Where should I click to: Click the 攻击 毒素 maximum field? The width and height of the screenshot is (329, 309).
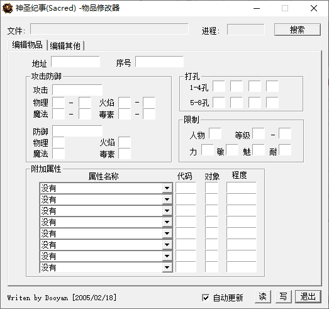pos(149,114)
